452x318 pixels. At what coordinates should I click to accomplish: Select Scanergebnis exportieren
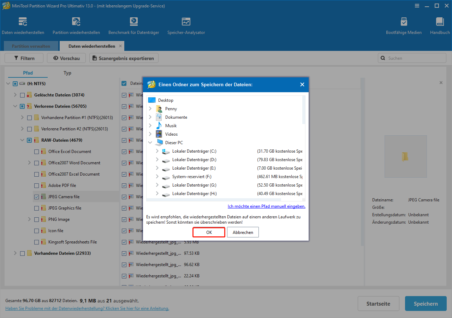click(124, 58)
